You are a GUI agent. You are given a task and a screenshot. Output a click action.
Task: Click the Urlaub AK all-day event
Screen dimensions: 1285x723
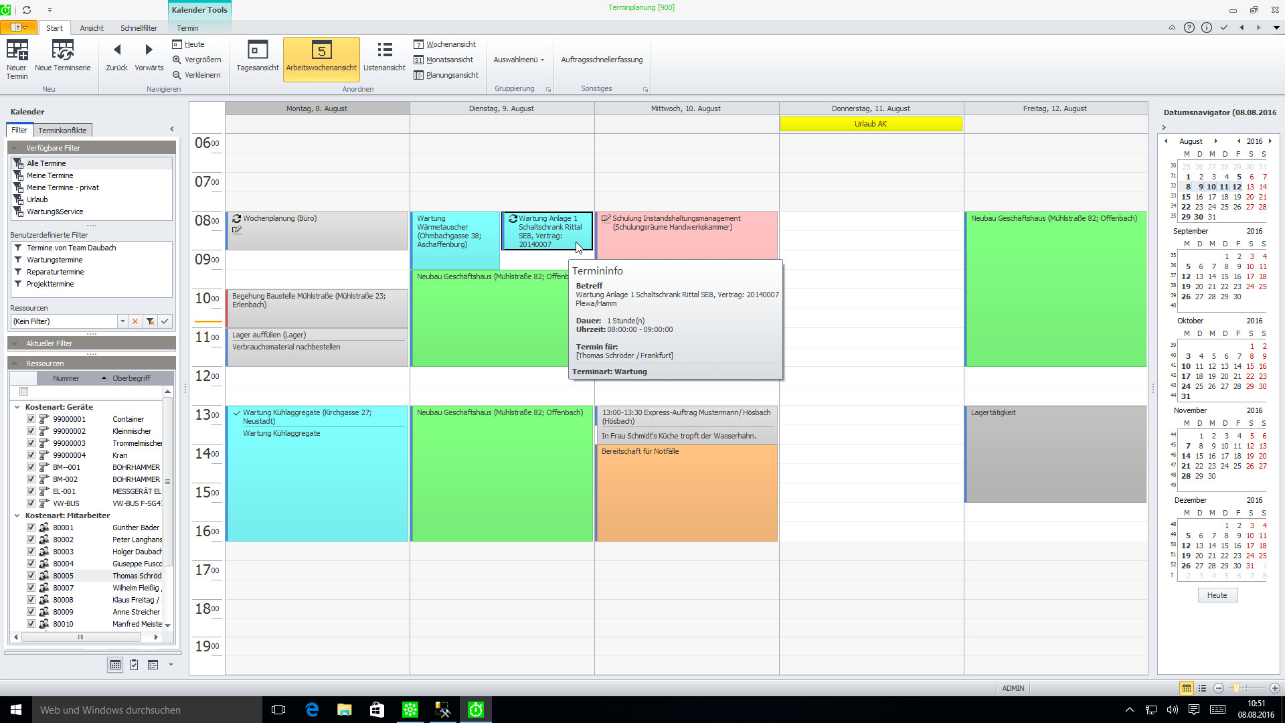coord(871,124)
